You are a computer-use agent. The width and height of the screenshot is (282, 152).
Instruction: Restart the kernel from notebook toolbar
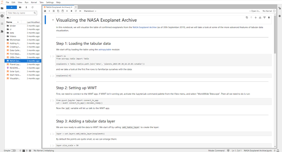pos(76,11)
